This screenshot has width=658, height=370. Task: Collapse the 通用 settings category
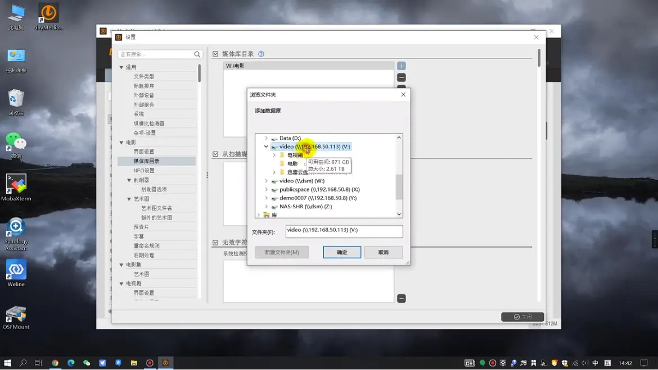(x=121, y=67)
